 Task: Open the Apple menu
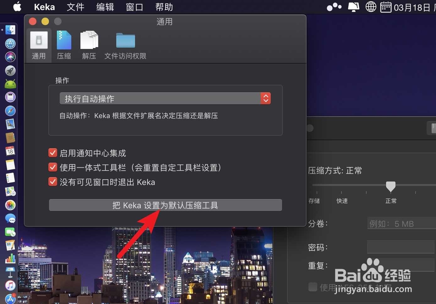tap(17, 7)
